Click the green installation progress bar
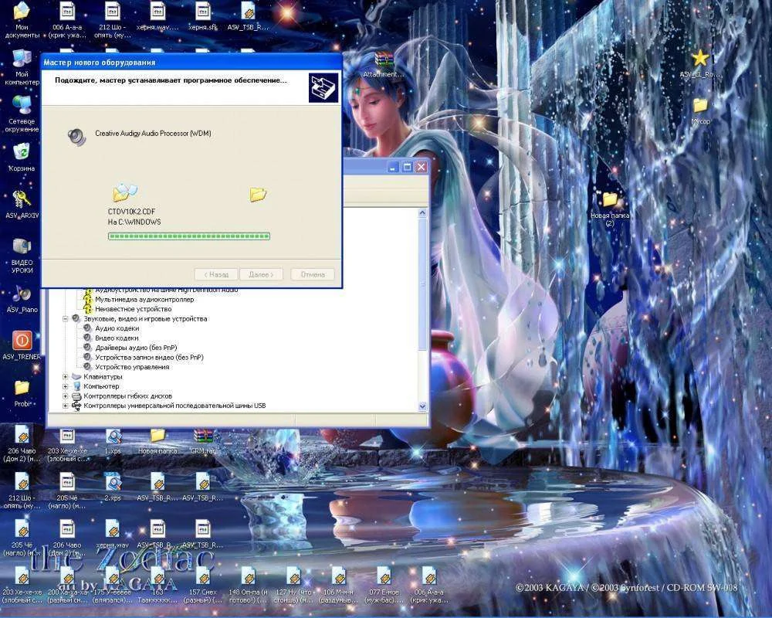This screenshot has height=618, width=772. tap(189, 236)
